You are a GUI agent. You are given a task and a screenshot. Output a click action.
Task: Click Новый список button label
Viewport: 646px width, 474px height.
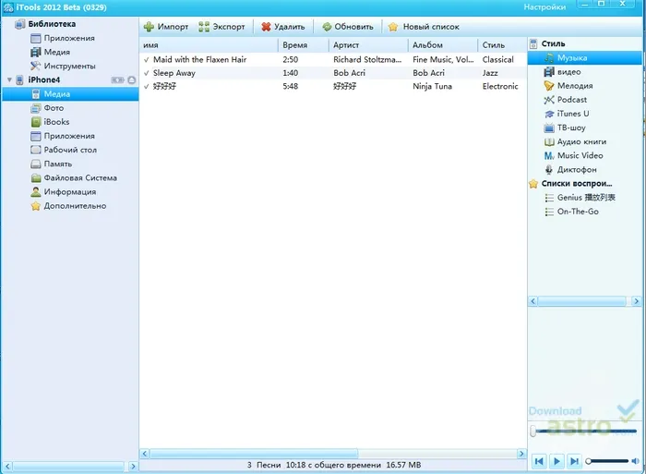coord(431,27)
